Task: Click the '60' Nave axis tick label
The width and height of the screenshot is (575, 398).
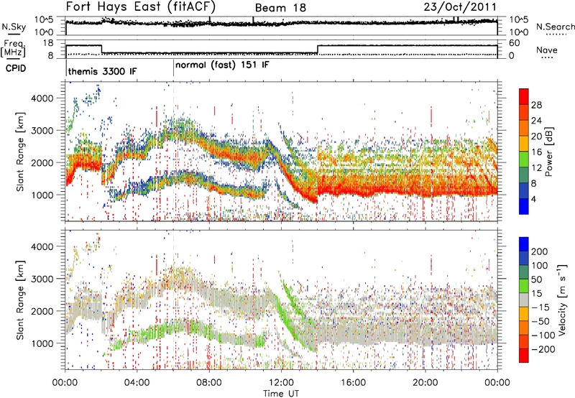Action: (x=514, y=43)
